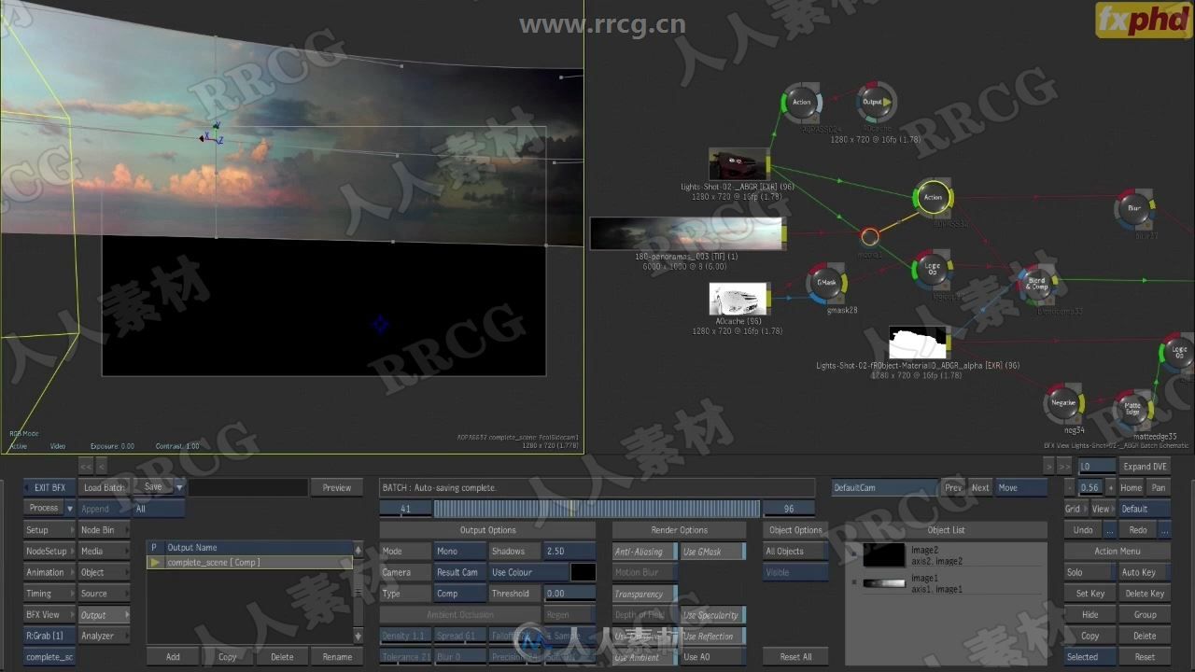1195x672 pixels.
Task: Click the yellow play arrow beside complete_scene
Action: [x=155, y=563]
